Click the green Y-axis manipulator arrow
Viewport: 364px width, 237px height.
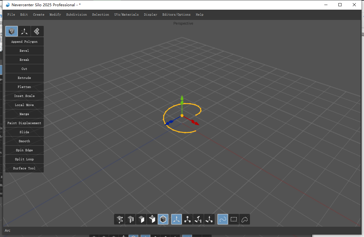pyautogui.click(x=182, y=98)
